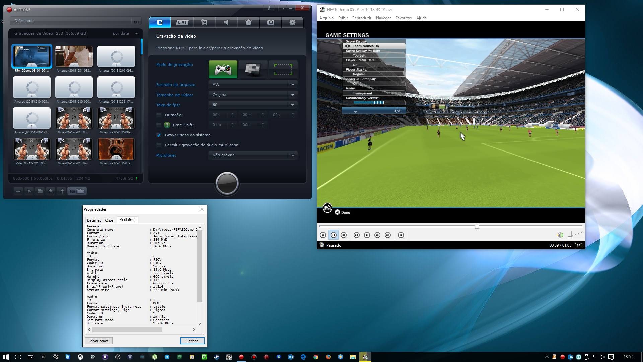The height and width of the screenshot is (362, 643).
Task: Open the video recording tab in Action!
Action: tap(160, 22)
